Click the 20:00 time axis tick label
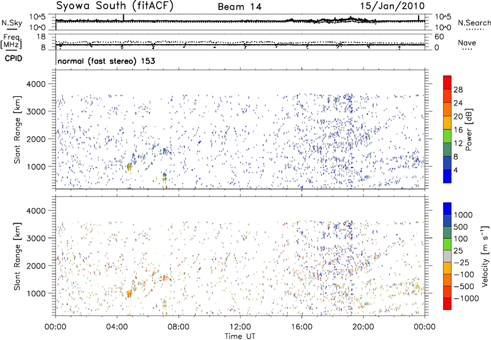Screen dimensions: 491x340 pyautogui.click(x=363, y=327)
